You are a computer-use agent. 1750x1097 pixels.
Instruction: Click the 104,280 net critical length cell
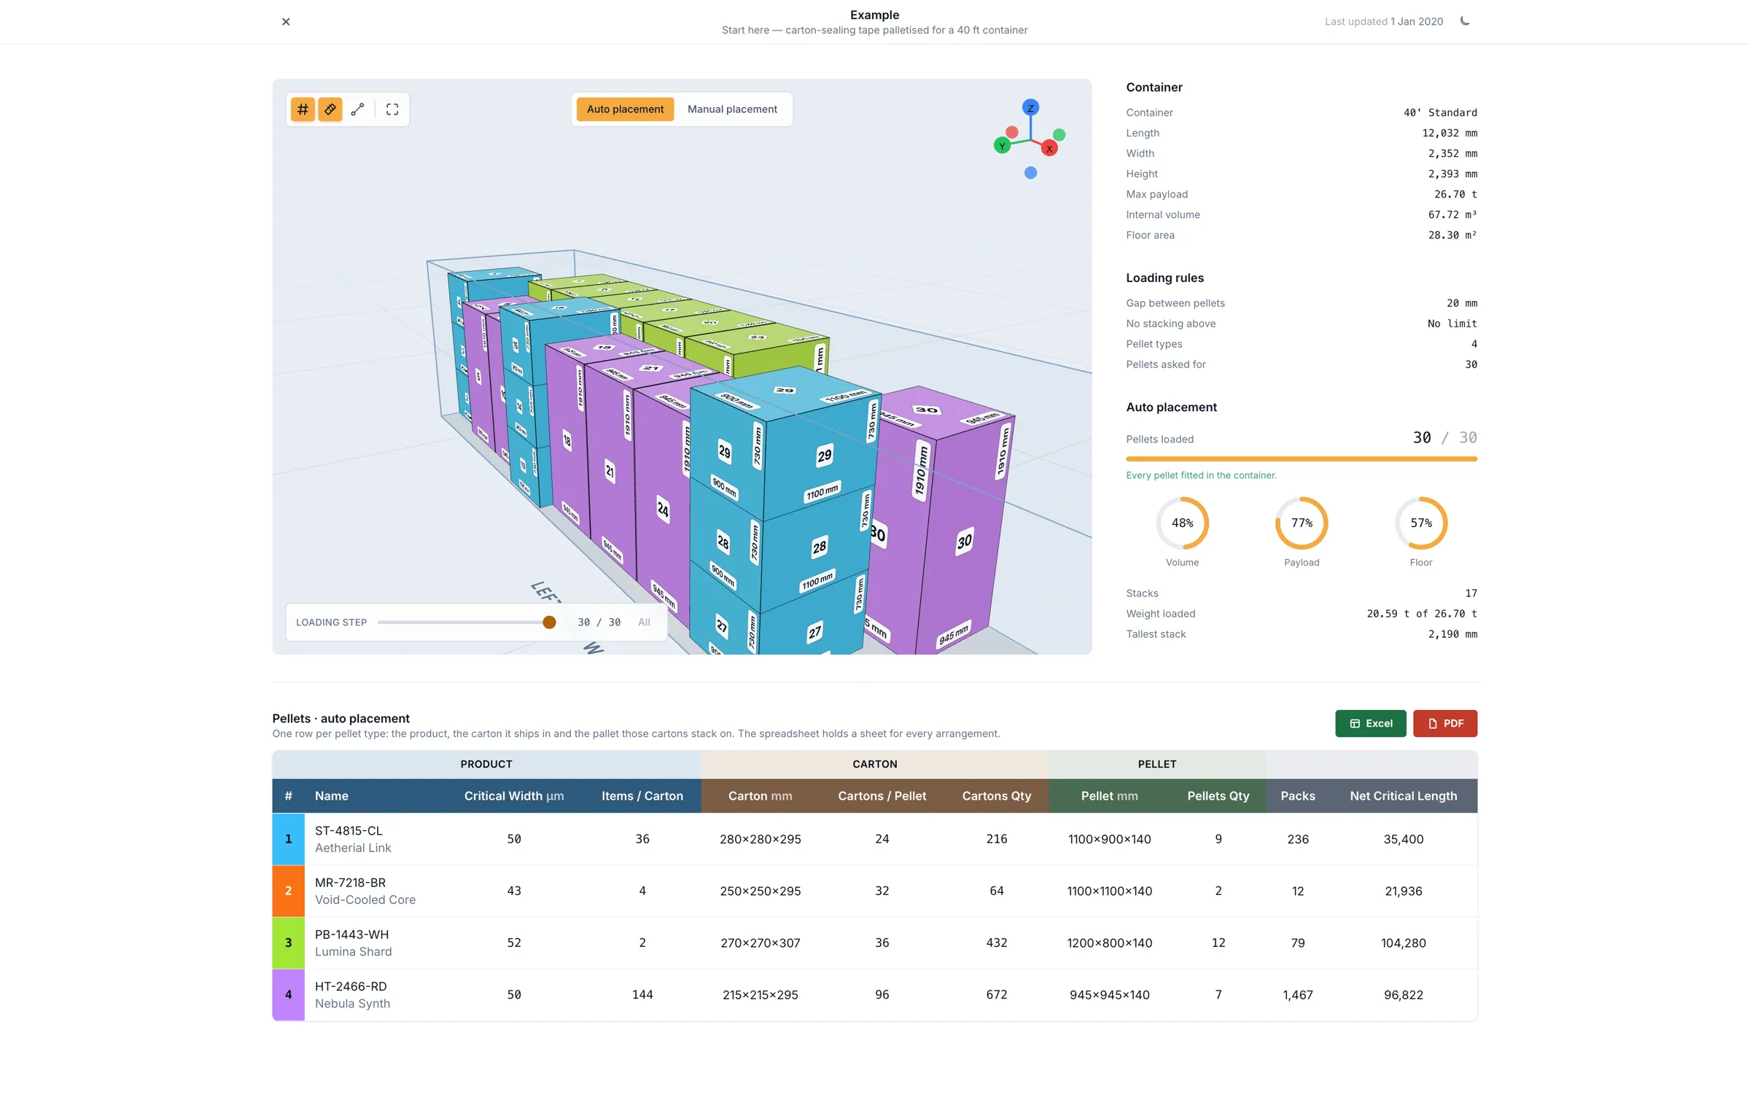1403,942
